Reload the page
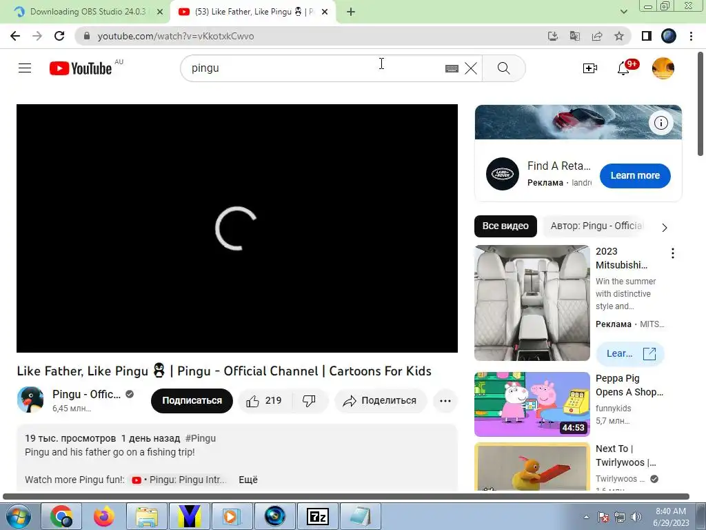706x530 pixels. (59, 36)
